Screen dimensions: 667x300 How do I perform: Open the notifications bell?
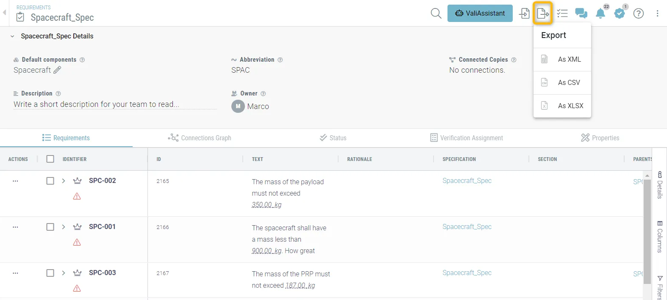(600, 14)
